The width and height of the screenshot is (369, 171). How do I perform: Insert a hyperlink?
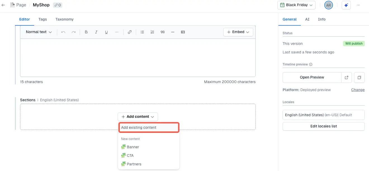pos(130,32)
